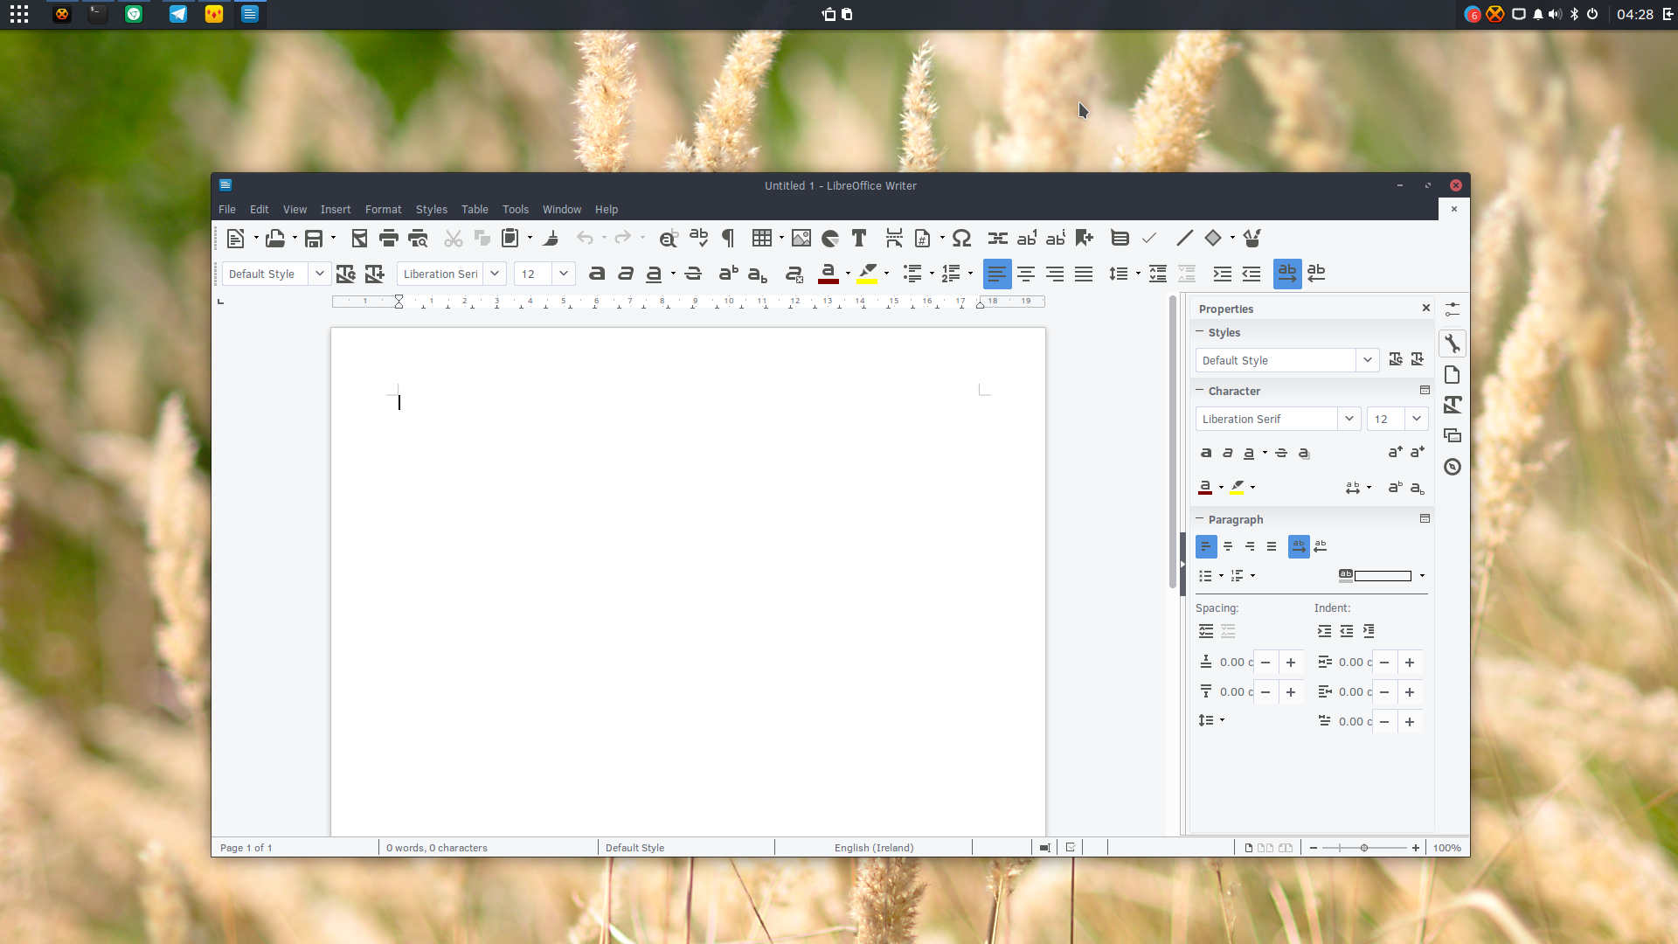Click Before Text Indent value field

[1355, 663]
